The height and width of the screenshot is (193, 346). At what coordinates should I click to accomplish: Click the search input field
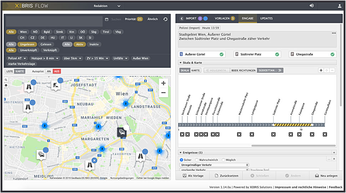click(x=54, y=20)
